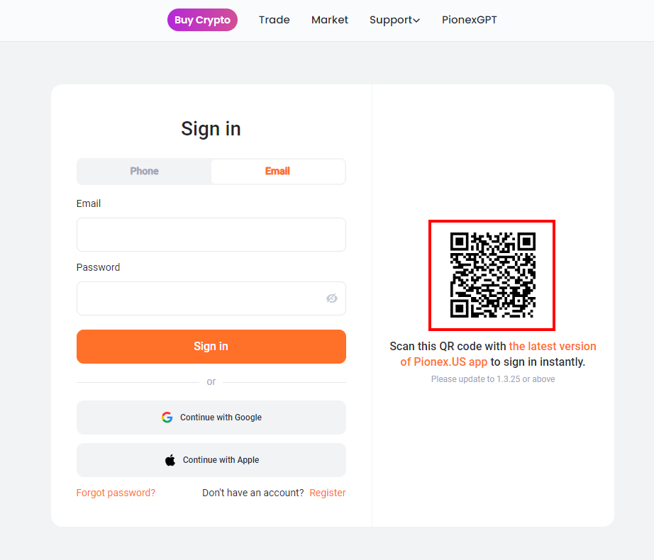Open the Market page from the navigation bar
Image resolution: width=654 pixels, height=560 pixels.
[329, 20]
